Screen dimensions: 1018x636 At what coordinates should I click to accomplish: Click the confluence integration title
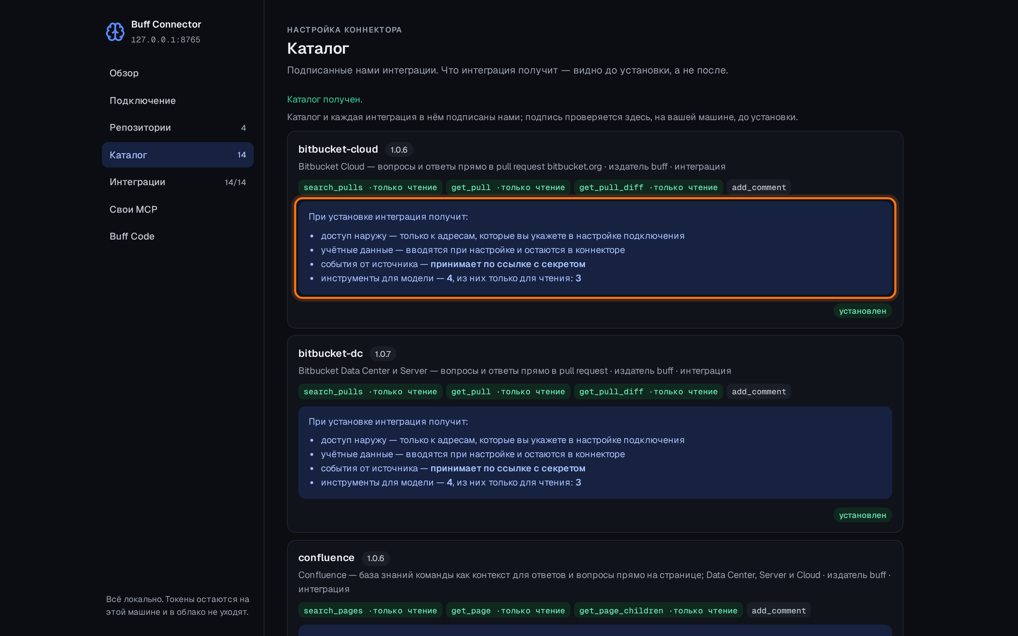326,558
